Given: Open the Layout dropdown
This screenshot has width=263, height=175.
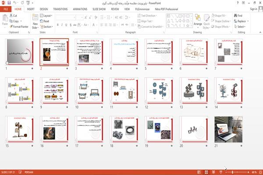Looking at the screenshot, I should click(x=46, y=16).
